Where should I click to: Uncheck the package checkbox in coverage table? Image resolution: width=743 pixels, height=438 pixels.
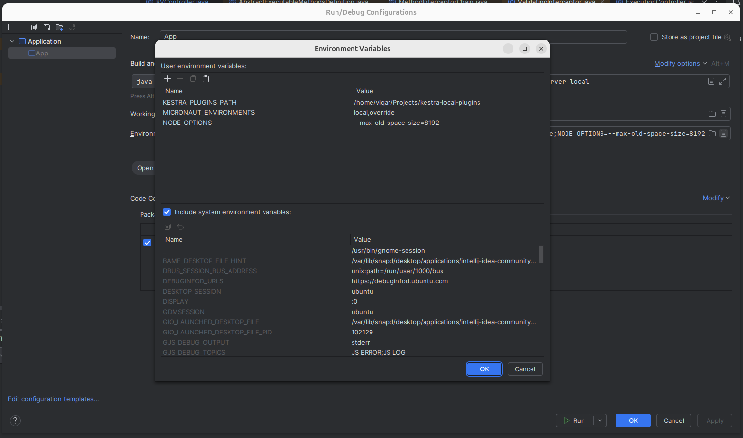[147, 243]
